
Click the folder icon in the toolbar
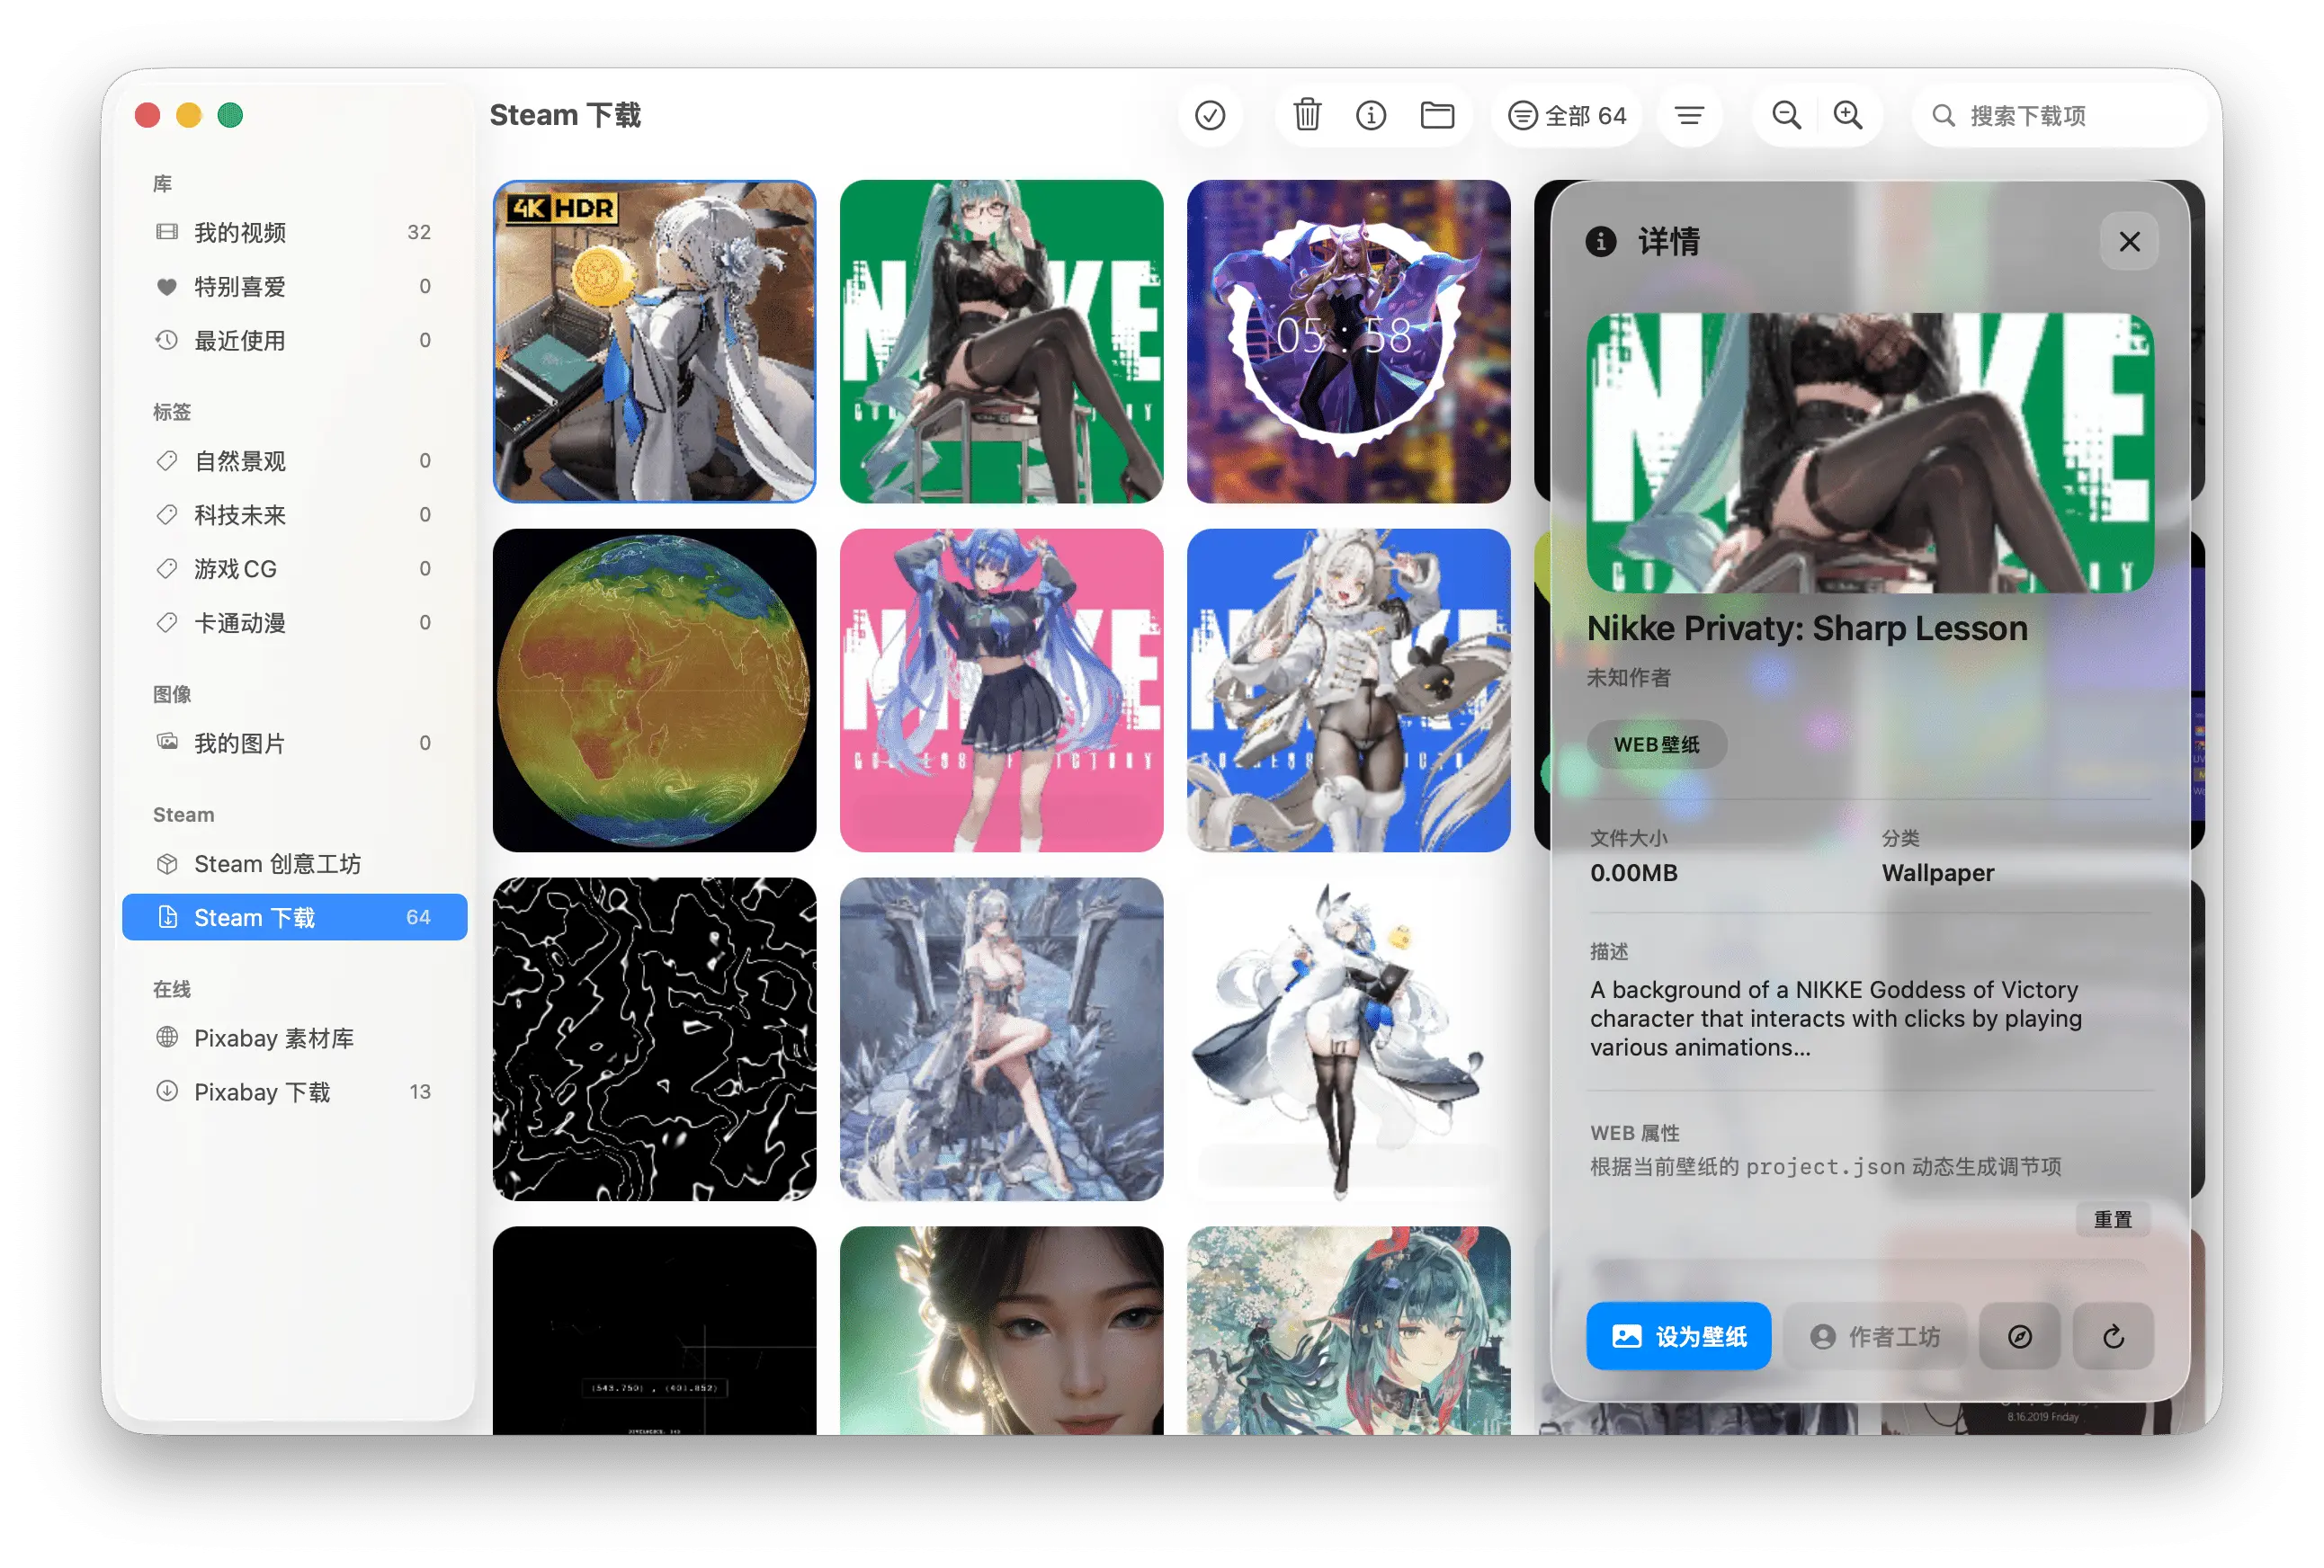point(1437,116)
